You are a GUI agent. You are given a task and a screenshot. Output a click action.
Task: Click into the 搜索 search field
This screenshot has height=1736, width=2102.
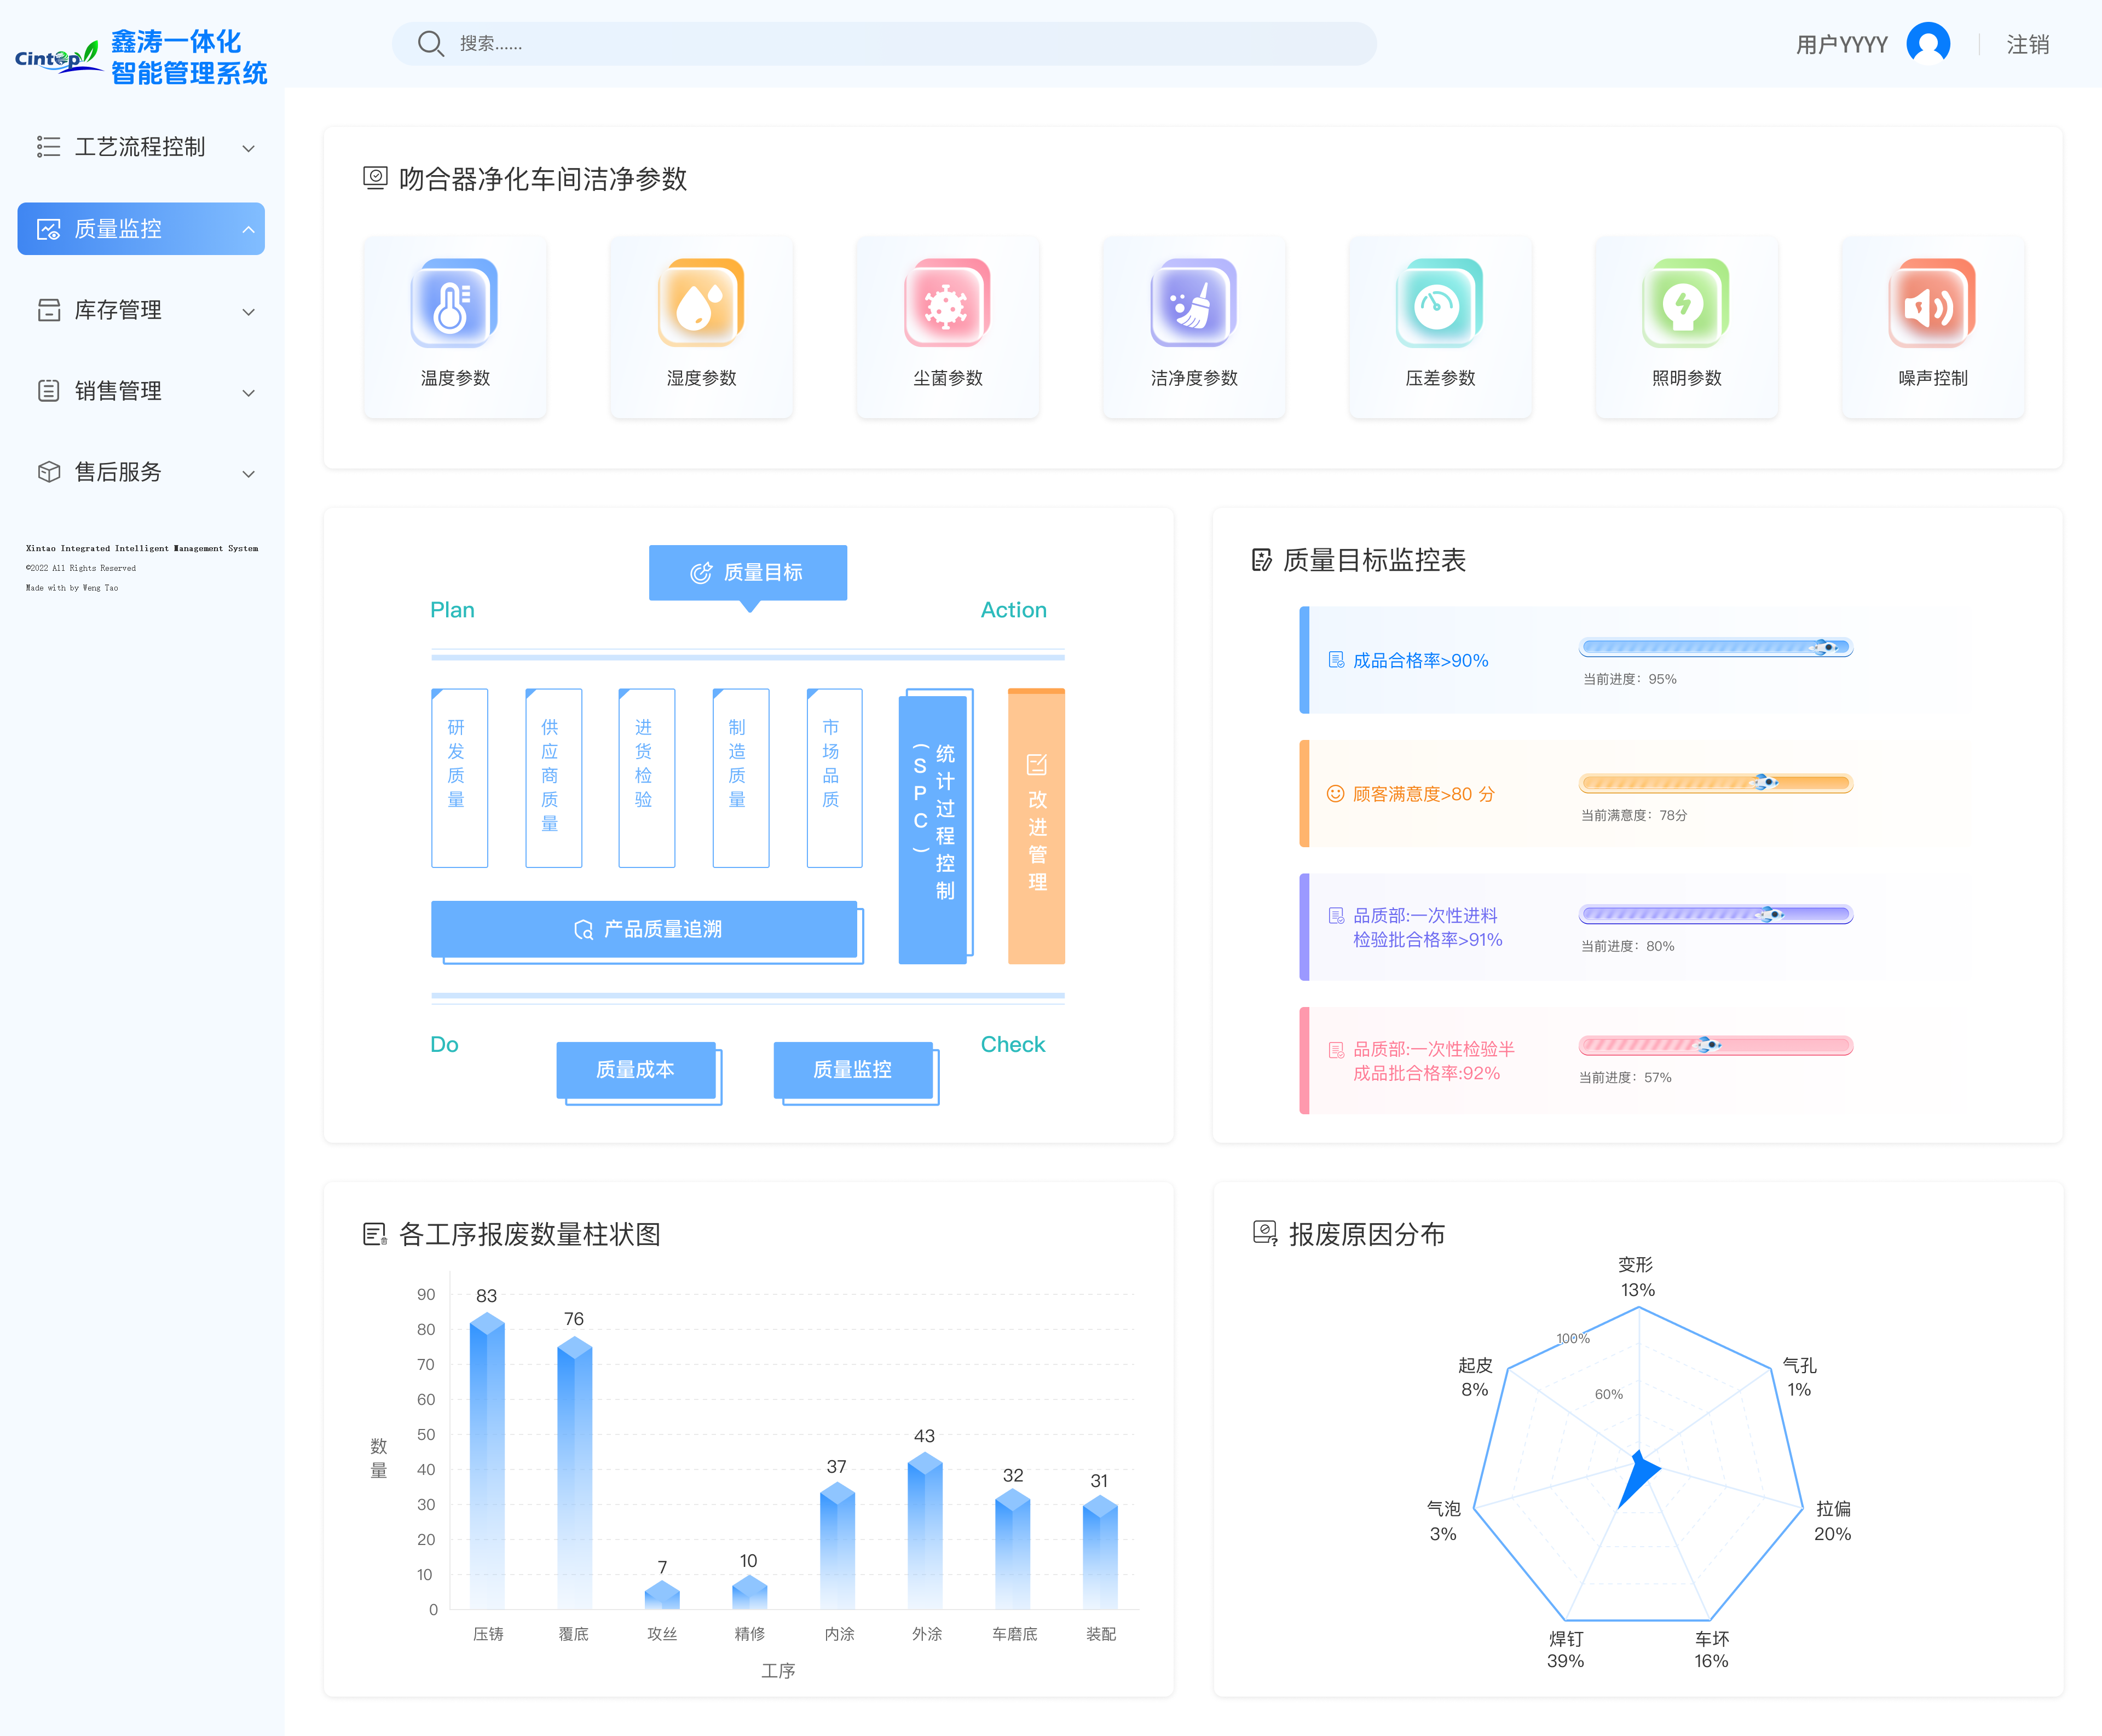[884, 44]
